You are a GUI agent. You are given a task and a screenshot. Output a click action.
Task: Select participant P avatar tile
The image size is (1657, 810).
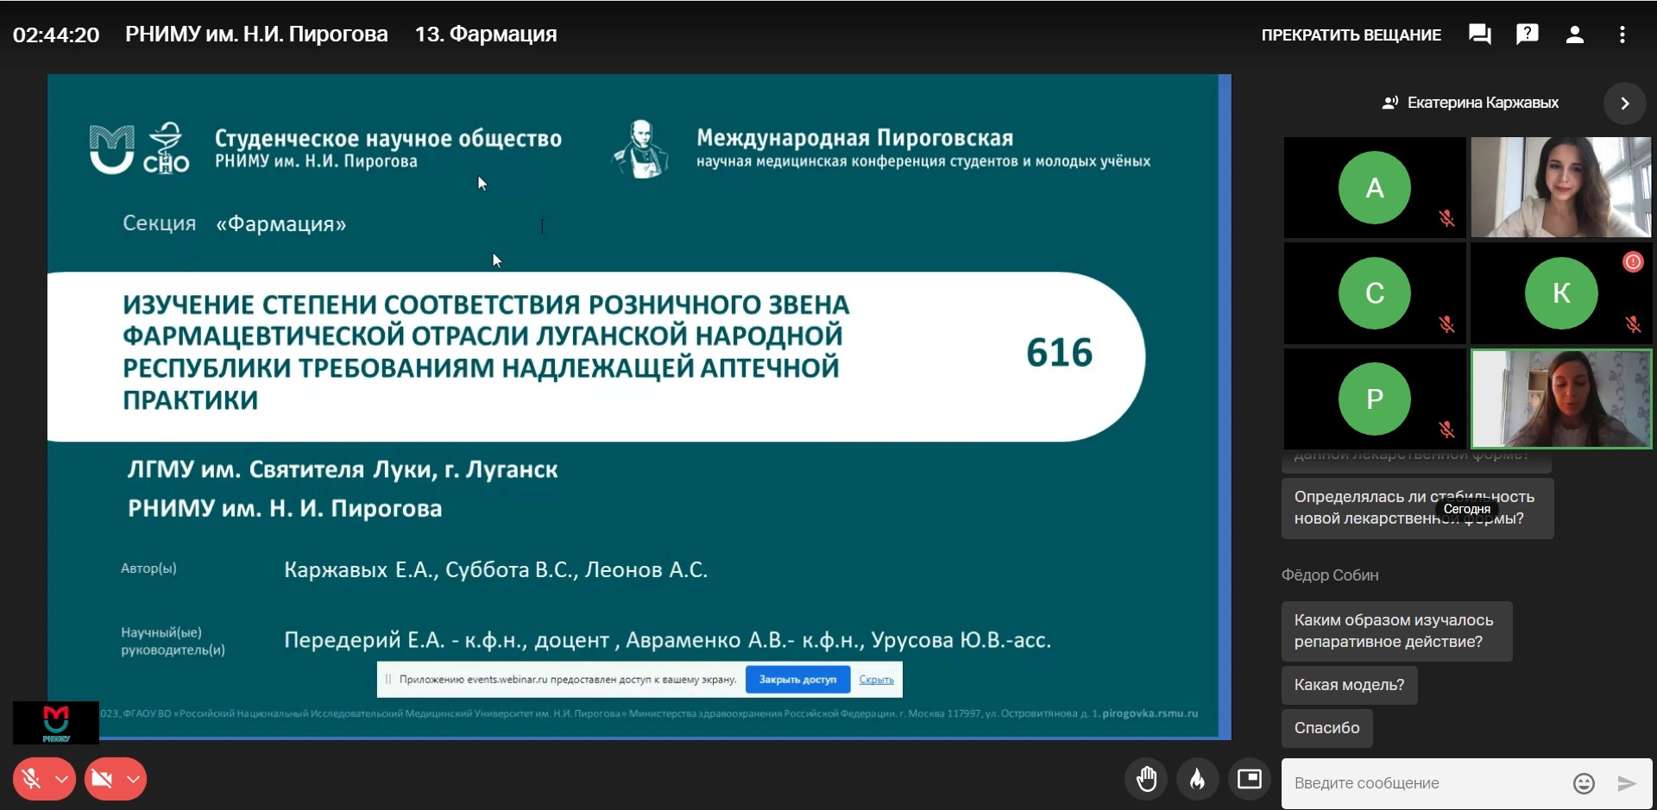click(1375, 399)
